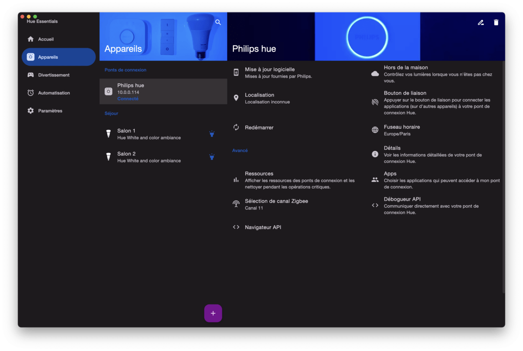Click the code brackets icon by Débogueur API
Screen dimensions: 523x351
(375, 205)
